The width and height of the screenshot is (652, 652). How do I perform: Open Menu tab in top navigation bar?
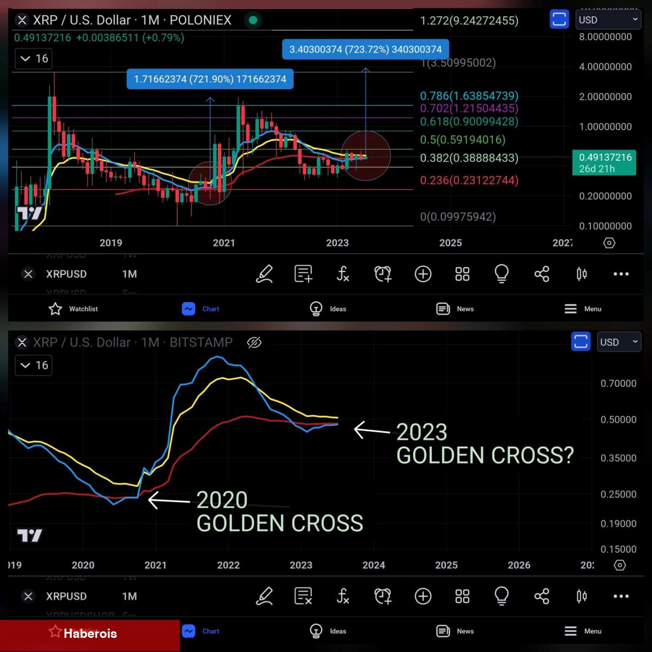582,309
